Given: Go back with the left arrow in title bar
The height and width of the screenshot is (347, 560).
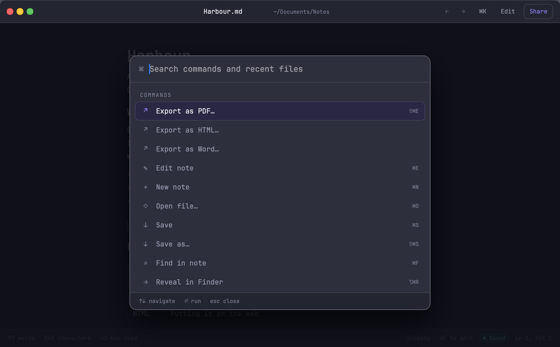Looking at the screenshot, I should (x=447, y=11).
